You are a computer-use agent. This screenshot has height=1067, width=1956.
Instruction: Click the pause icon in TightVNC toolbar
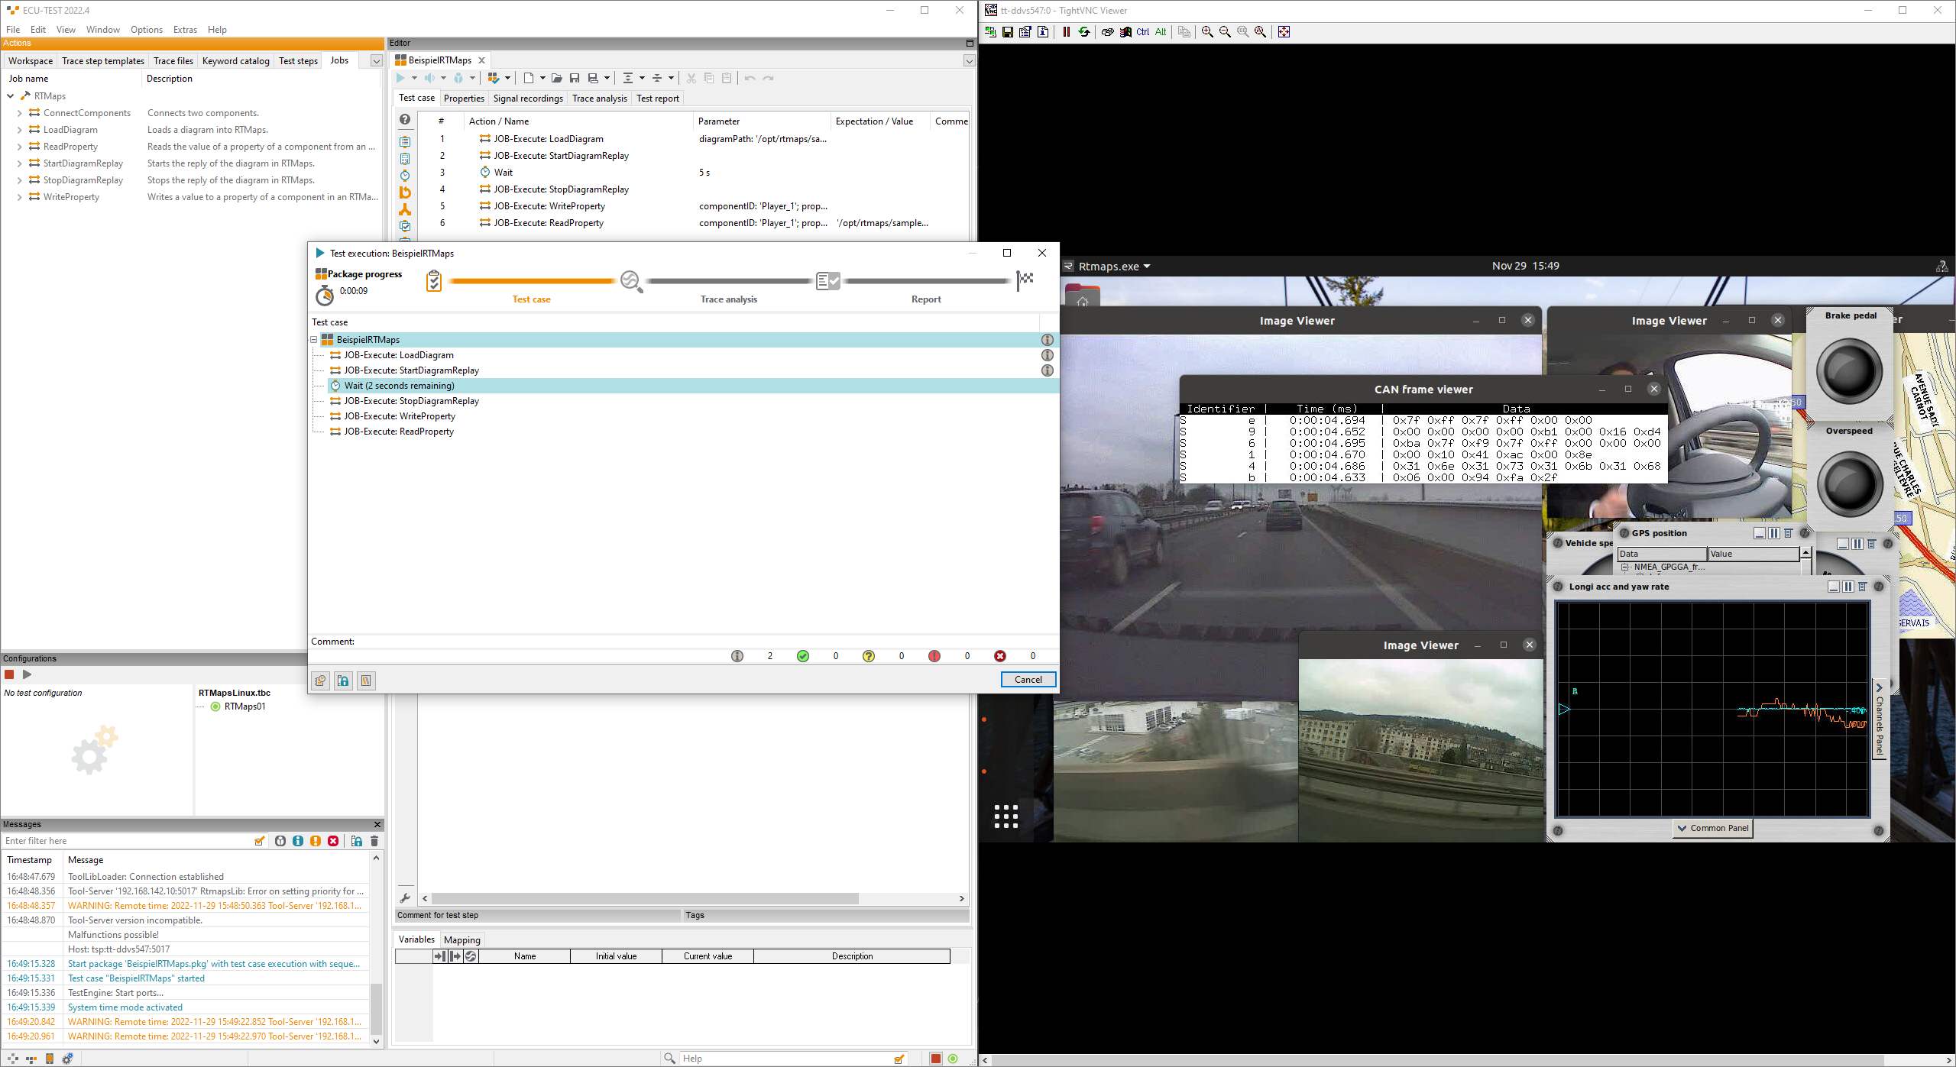1066,32
